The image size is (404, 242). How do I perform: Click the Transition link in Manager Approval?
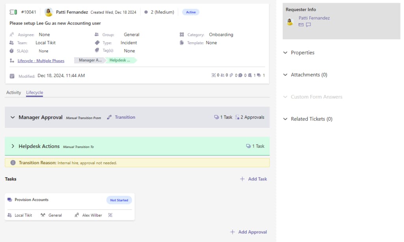pyautogui.click(x=125, y=117)
